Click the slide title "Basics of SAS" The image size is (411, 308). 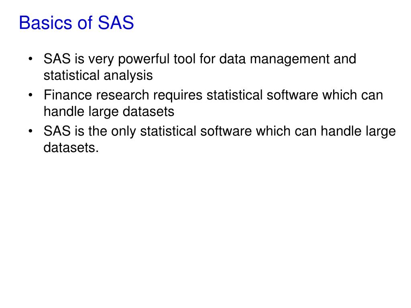[x=76, y=23]
